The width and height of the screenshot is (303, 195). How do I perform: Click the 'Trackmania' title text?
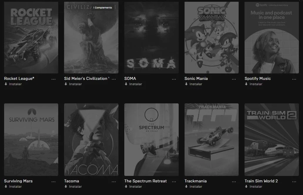coord(195,181)
